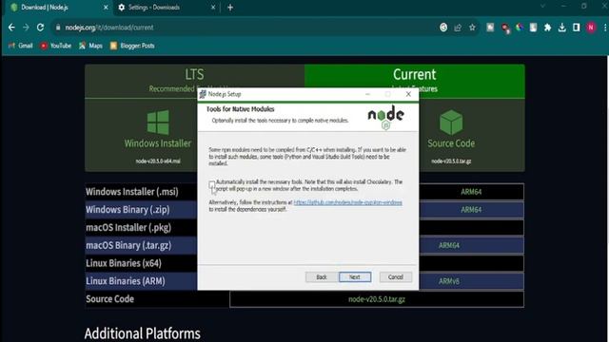Click the Windows Installer logo icon
Image resolution: width=609 pixels, height=342 pixels.
[158, 123]
